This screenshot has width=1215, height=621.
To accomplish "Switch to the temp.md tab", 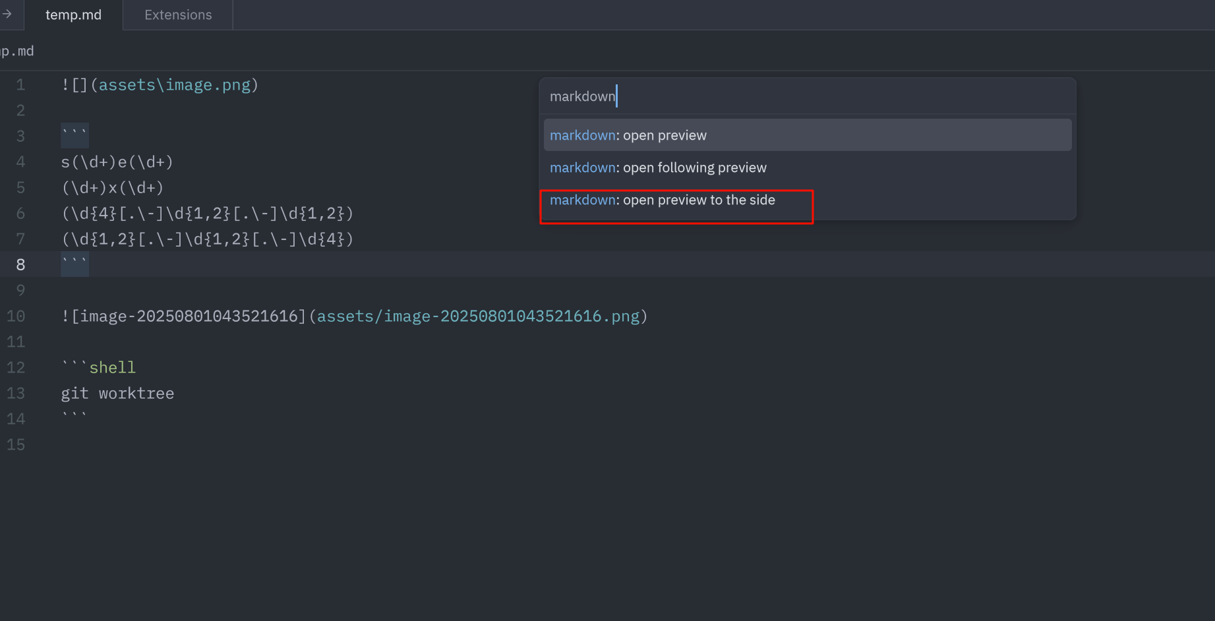I will pos(73,15).
